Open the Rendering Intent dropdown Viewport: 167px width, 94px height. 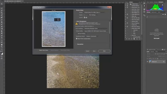[x=92, y=36]
